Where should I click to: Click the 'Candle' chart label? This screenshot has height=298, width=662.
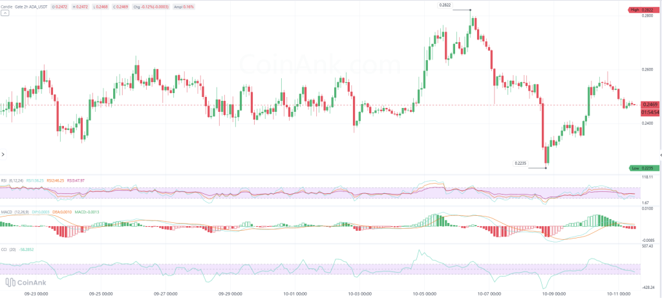coord(7,7)
